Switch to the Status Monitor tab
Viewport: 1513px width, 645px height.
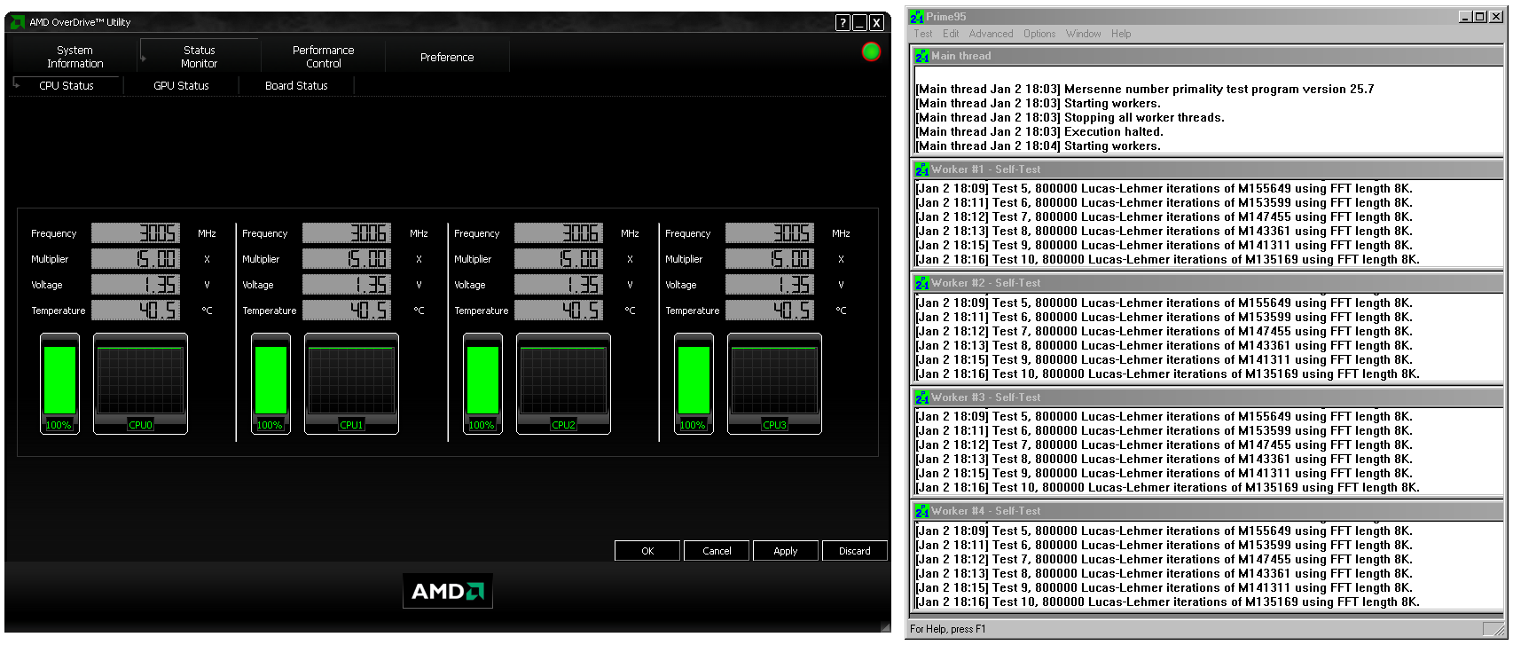pos(200,57)
